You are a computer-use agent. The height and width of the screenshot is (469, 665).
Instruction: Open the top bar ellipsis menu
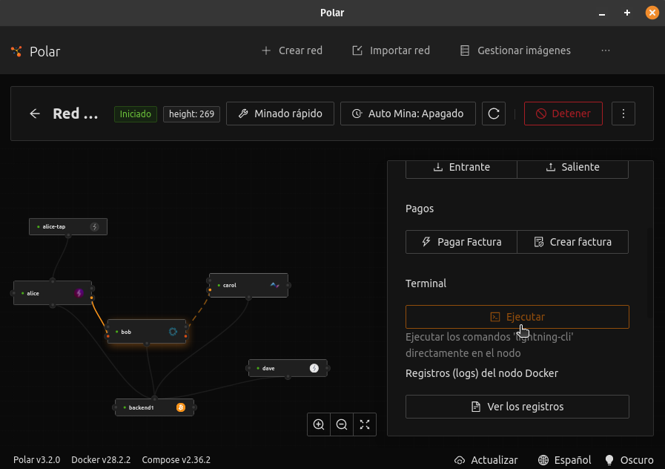[x=606, y=50]
